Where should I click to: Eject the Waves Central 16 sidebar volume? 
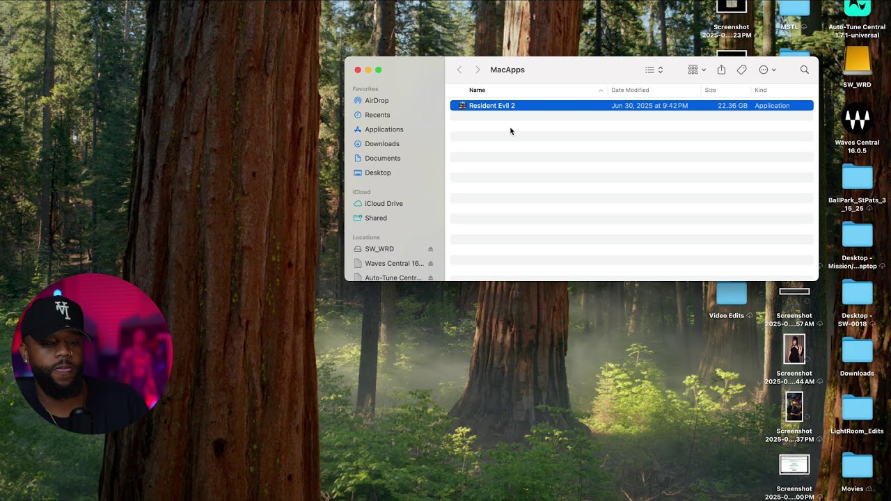(430, 264)
